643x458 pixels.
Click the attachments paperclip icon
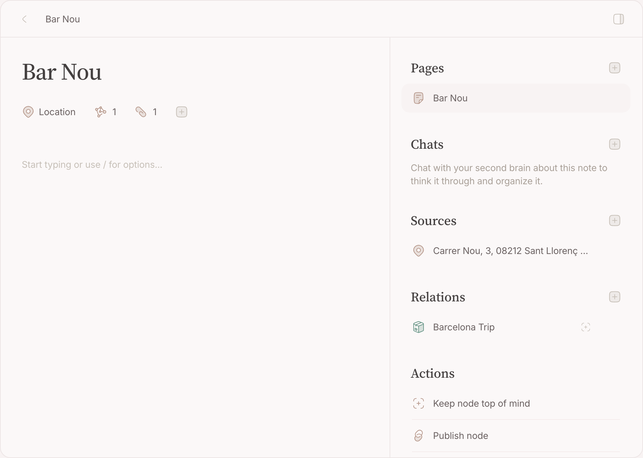coord(141,112)
